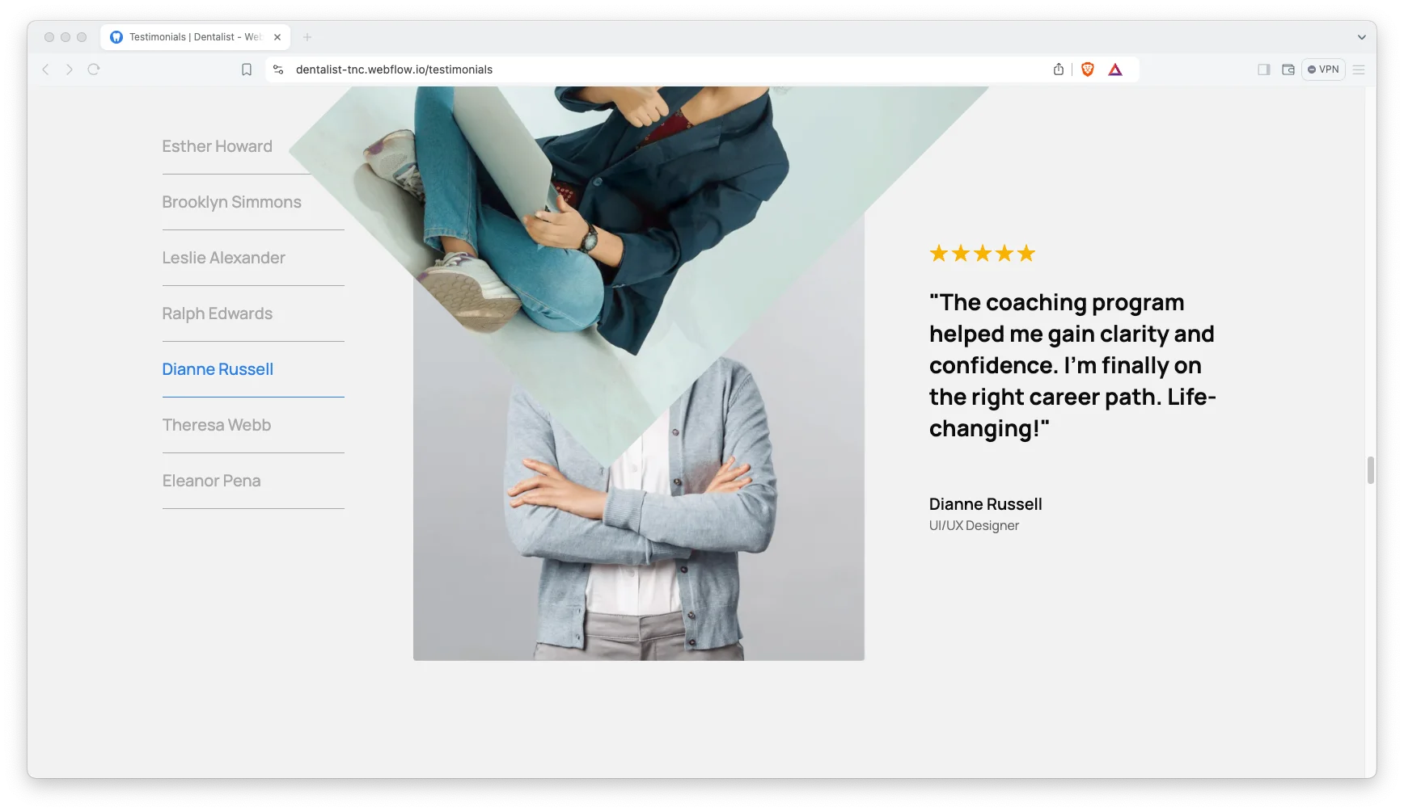View site information icon in address bar
Screen dimensions: 1404x812
point(278,69)
